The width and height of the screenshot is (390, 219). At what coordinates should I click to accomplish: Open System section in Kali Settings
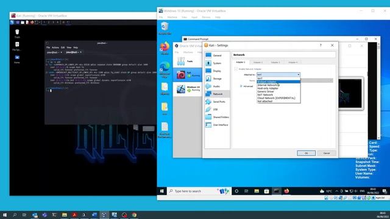[217, 63]
